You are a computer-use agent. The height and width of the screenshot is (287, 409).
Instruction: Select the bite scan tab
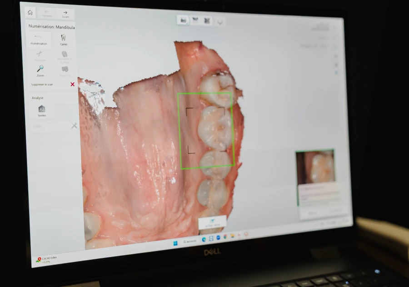click(x=207, y=21)
